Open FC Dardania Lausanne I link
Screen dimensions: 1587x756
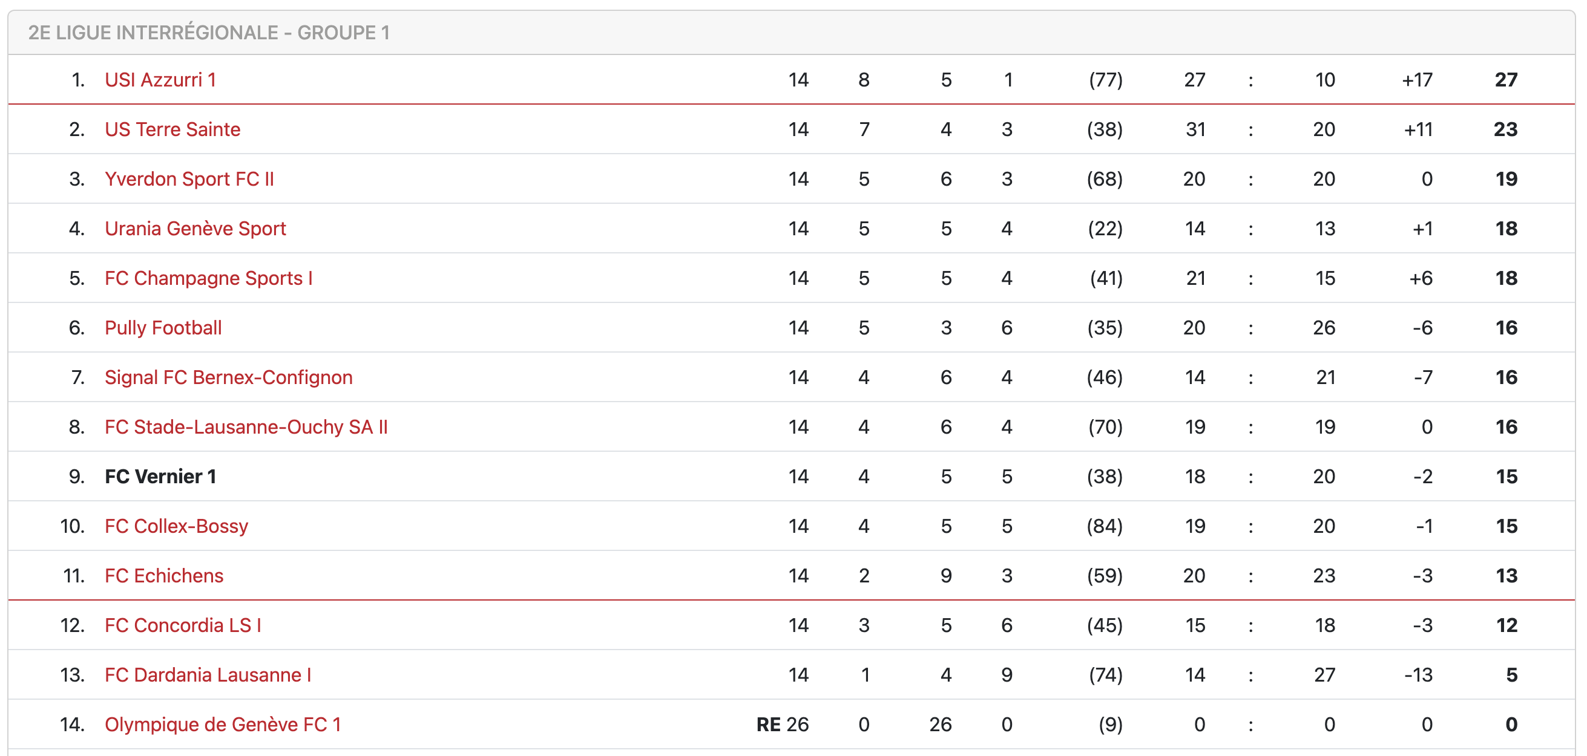tap(208, 675)
